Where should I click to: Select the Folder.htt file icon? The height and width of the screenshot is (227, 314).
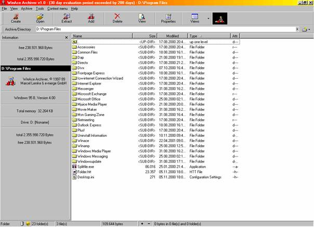[74, 172]
